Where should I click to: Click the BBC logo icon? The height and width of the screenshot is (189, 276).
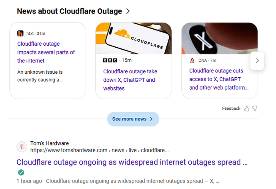(110, 60)
